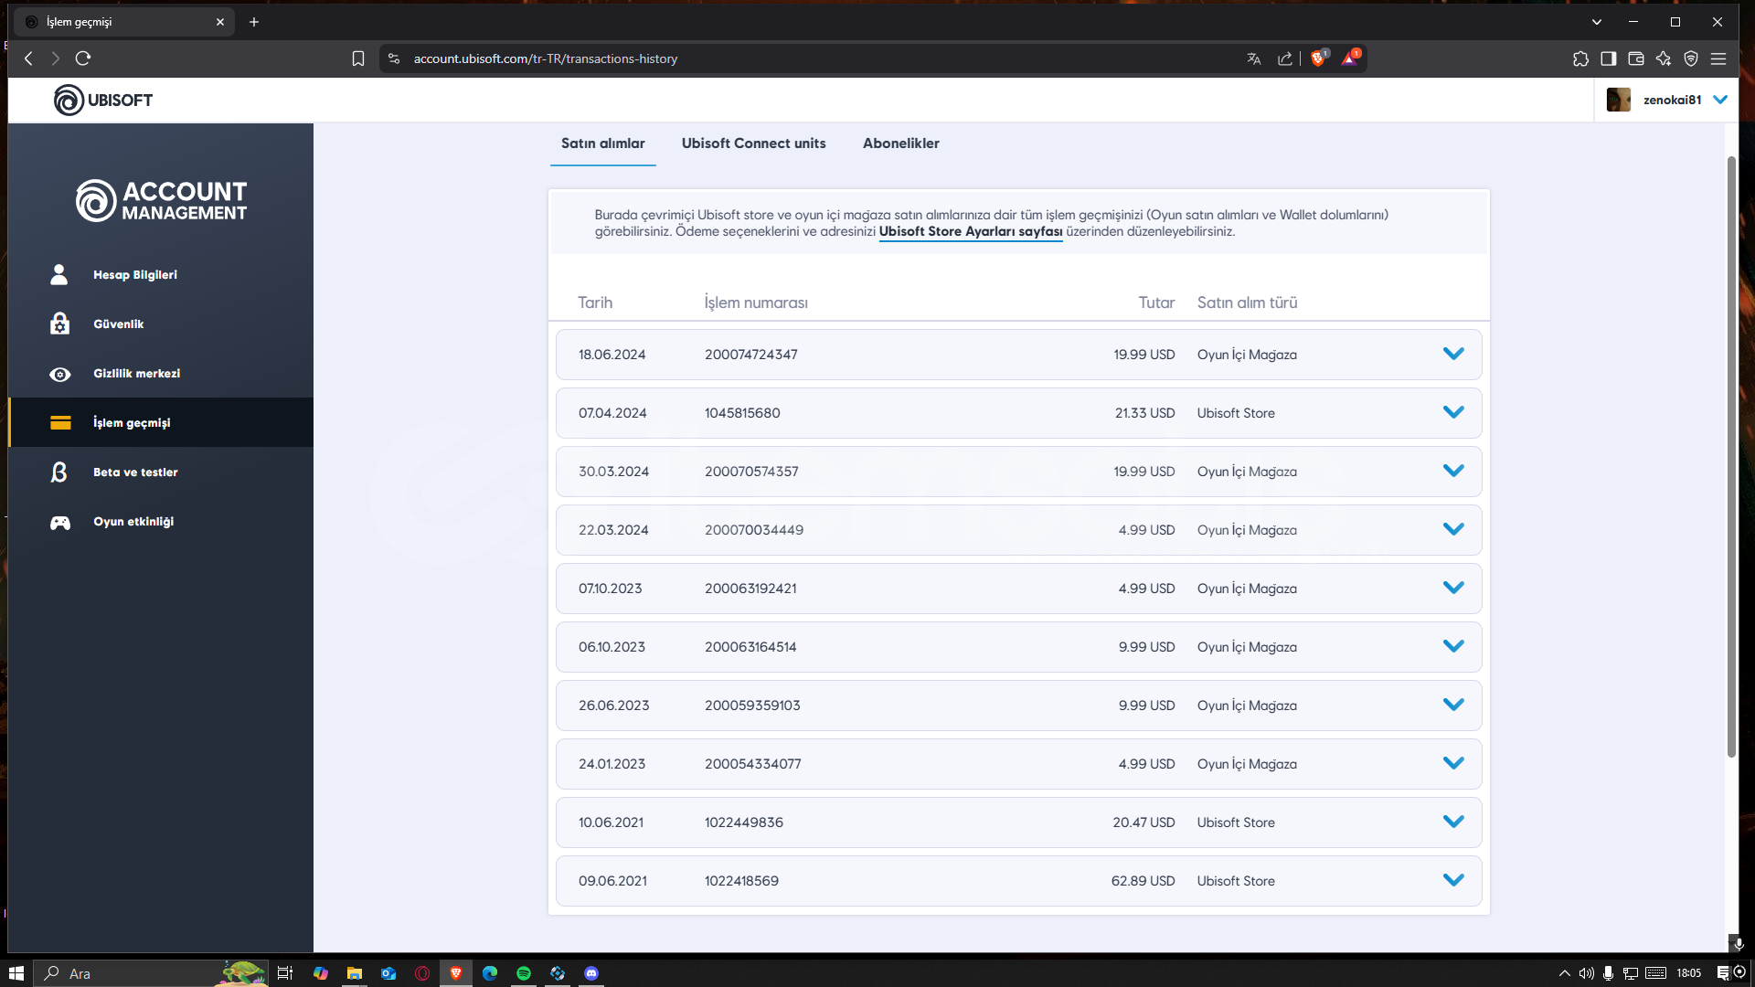1755x987 pixels.
Task: Switch to Satın alımlar tab
Action: pos(603,143)
